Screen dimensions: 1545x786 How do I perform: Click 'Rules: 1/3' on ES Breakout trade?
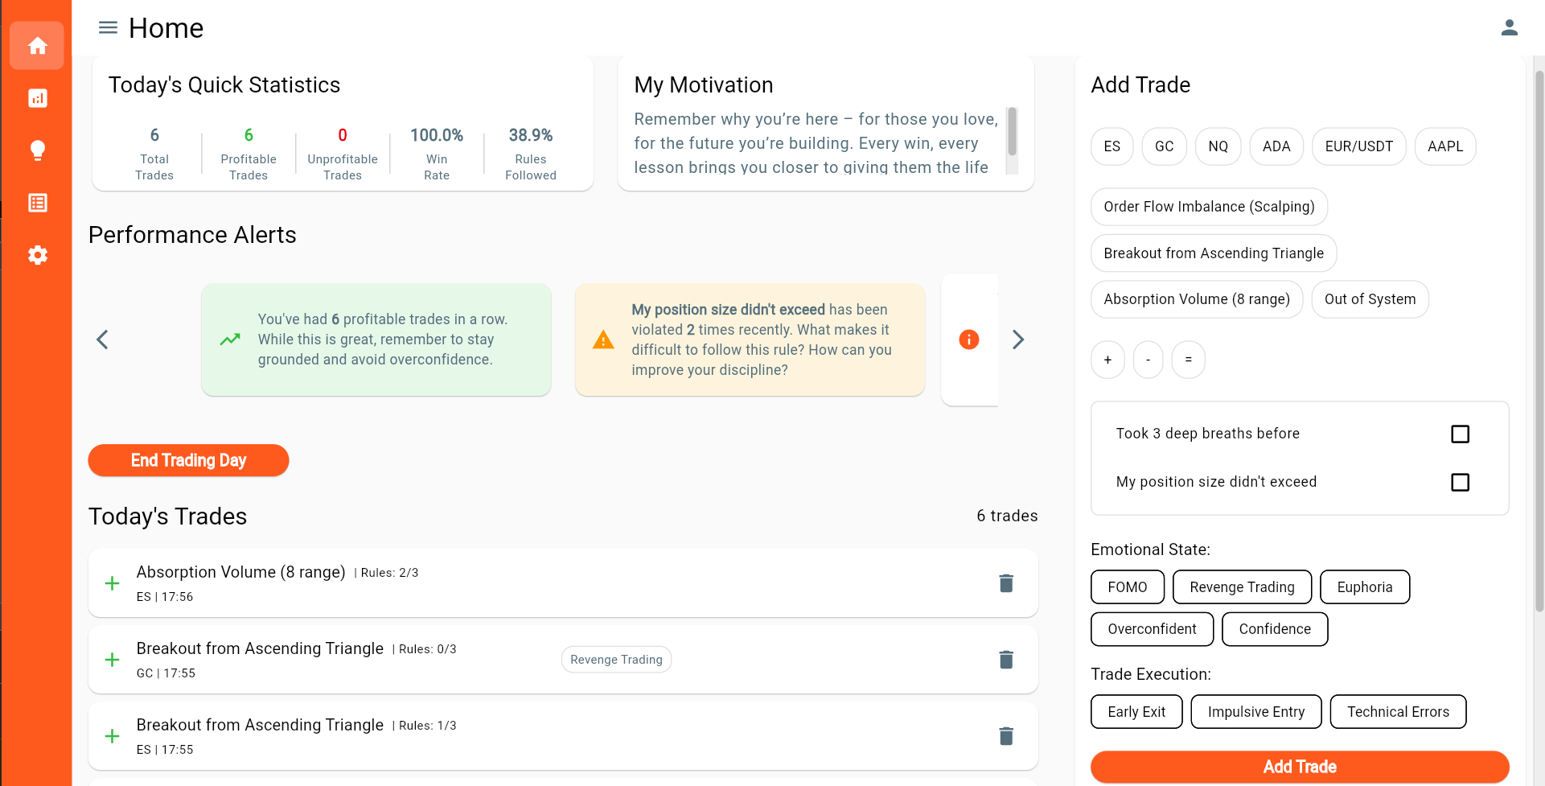coord(428,726)
